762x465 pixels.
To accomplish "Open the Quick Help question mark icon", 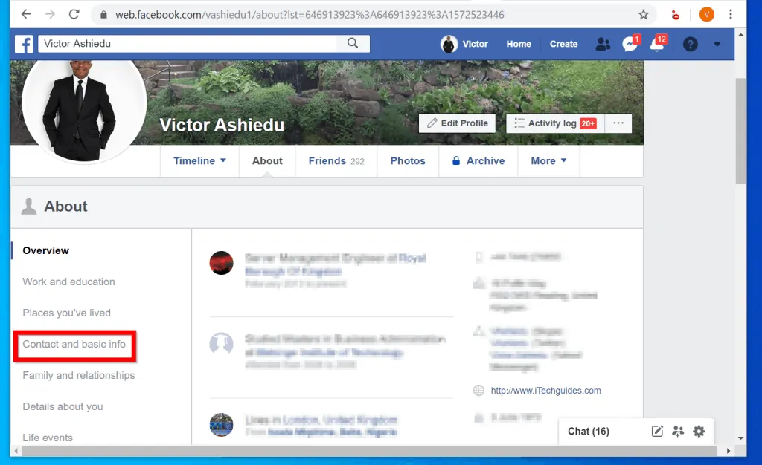I will pos(690,44).
